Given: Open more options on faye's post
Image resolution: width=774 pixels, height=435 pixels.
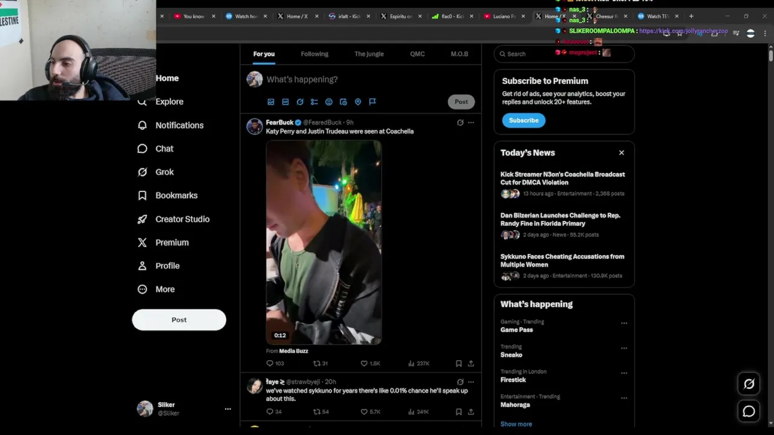Looking at the screenshot, I should point(471,382).
